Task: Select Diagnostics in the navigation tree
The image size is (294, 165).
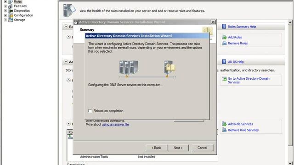Action: 22,11
